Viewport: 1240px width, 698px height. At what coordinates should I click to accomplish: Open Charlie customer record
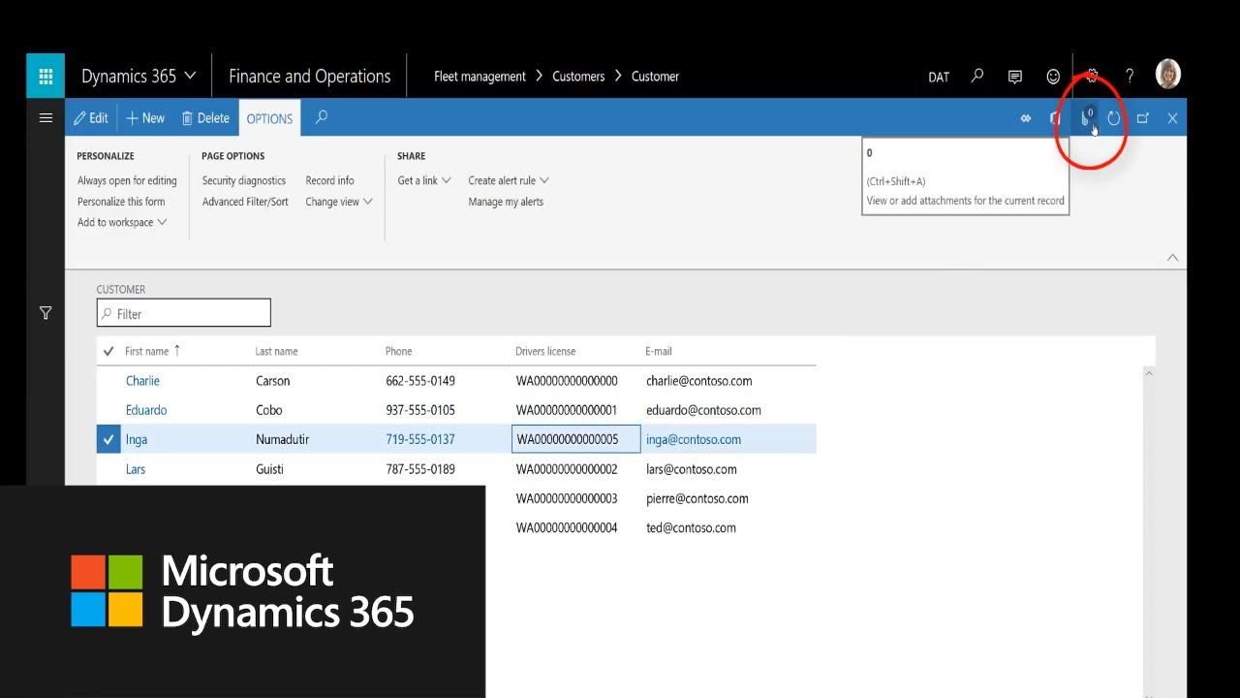(142, 381)
